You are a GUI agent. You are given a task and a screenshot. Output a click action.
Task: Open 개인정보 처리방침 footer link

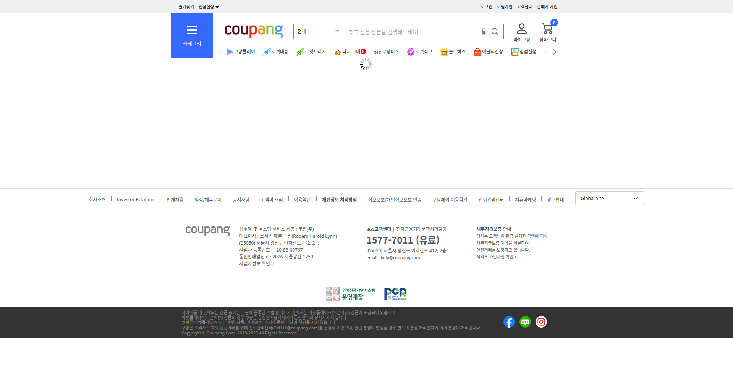point(339,200)
